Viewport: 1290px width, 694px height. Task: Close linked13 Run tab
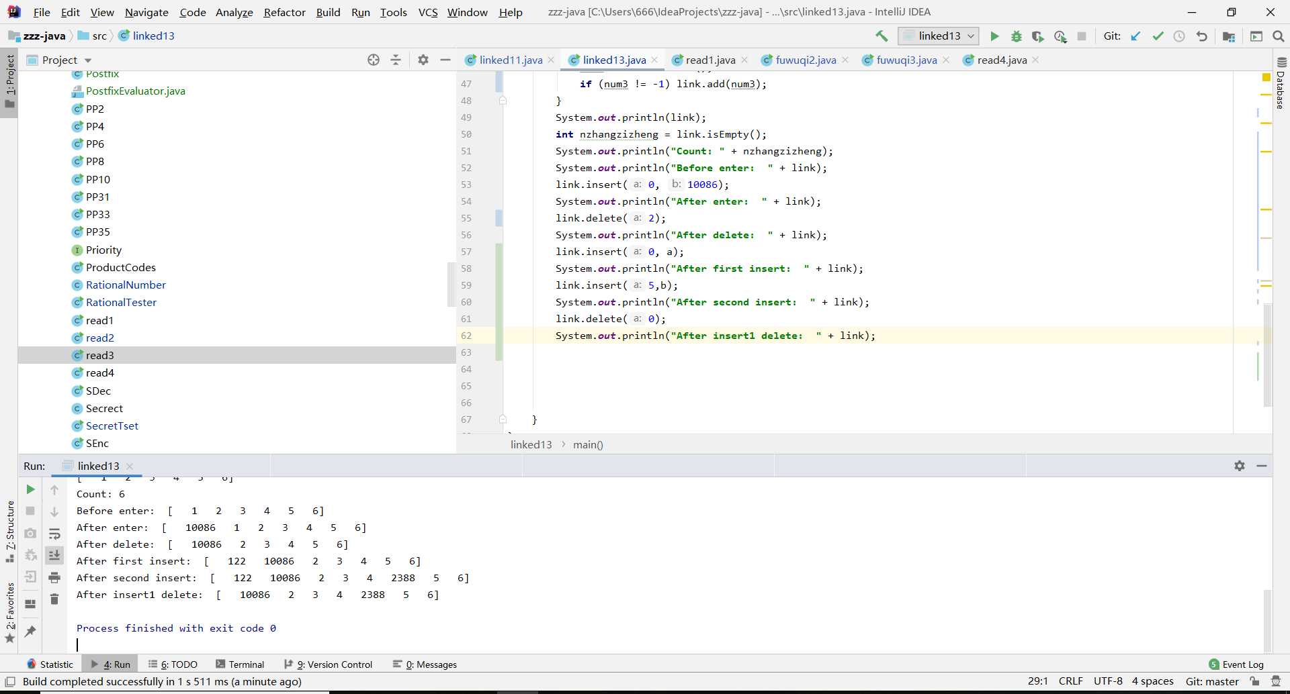(x=130, y=466)
